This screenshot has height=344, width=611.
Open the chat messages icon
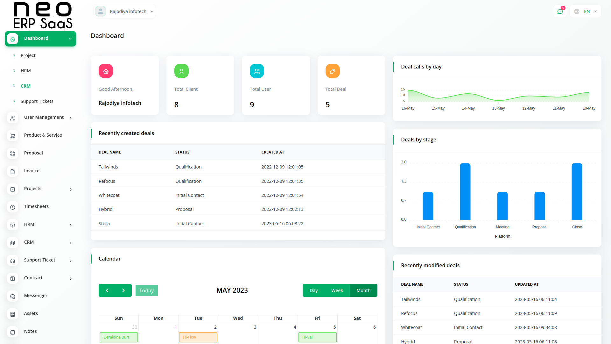(x=560, y=11)
